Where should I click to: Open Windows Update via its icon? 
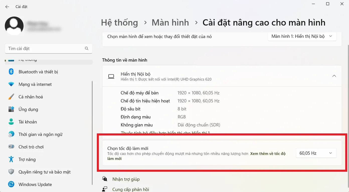11,184
